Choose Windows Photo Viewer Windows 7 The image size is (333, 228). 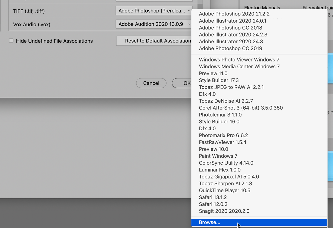[259, 60]
